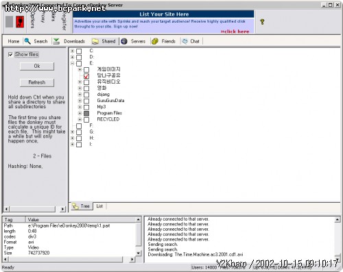The image size is (343, 272).
Task: Expand the G: drive node
Action: pyautogui.click(x=72, y=132)
